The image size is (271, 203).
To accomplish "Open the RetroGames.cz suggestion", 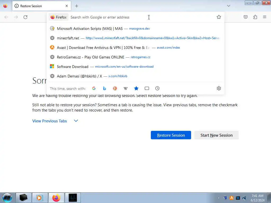I will point(135,57).
